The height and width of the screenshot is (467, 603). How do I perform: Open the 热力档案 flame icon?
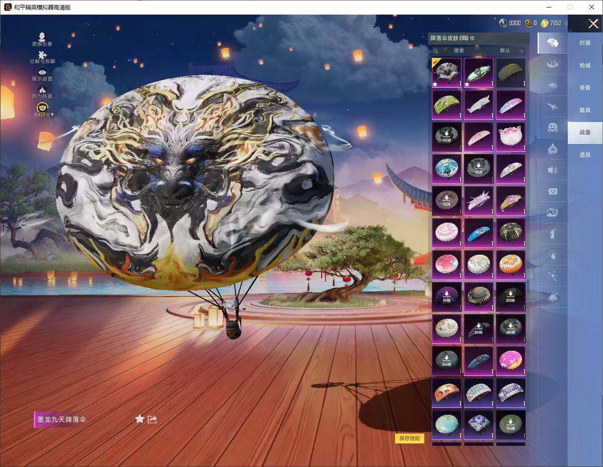point(42,90)
